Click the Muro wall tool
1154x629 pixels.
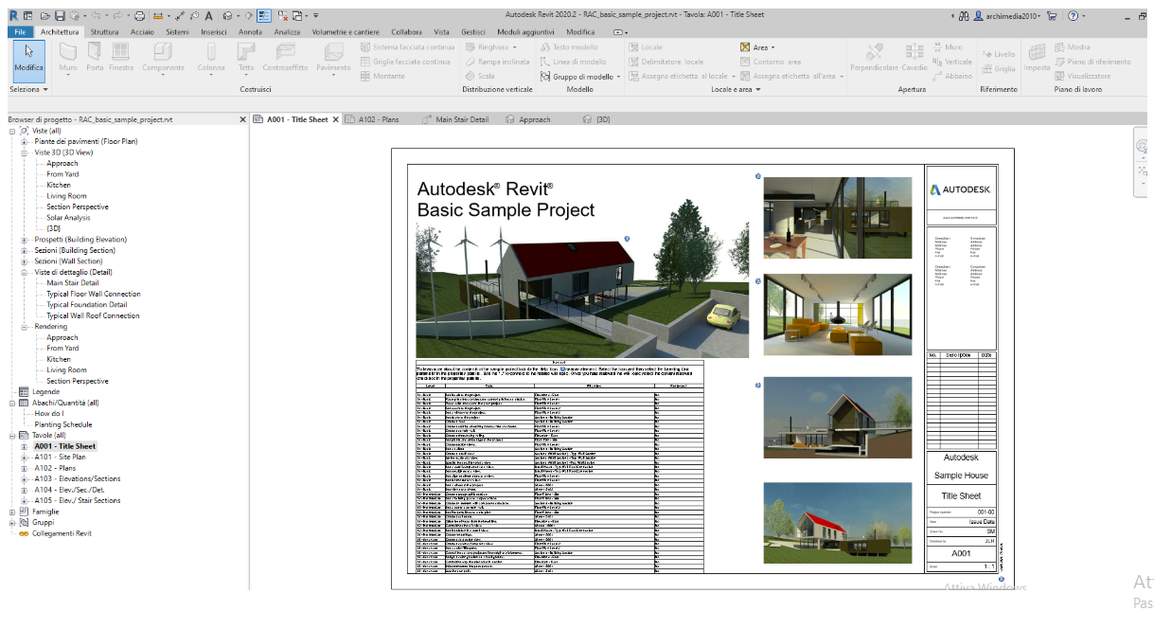point(68,58)
